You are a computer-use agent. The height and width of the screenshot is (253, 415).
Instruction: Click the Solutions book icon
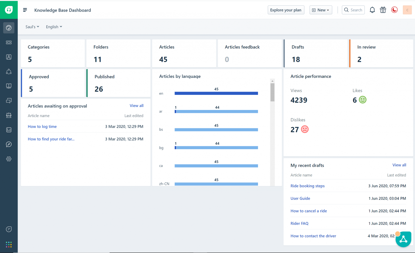(x=9, y=86)
